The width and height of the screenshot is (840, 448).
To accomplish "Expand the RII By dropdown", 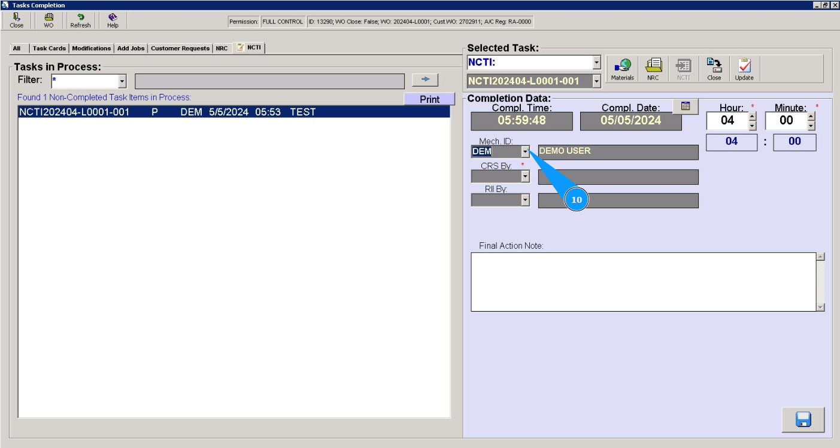I will click(x=525, y=200).
